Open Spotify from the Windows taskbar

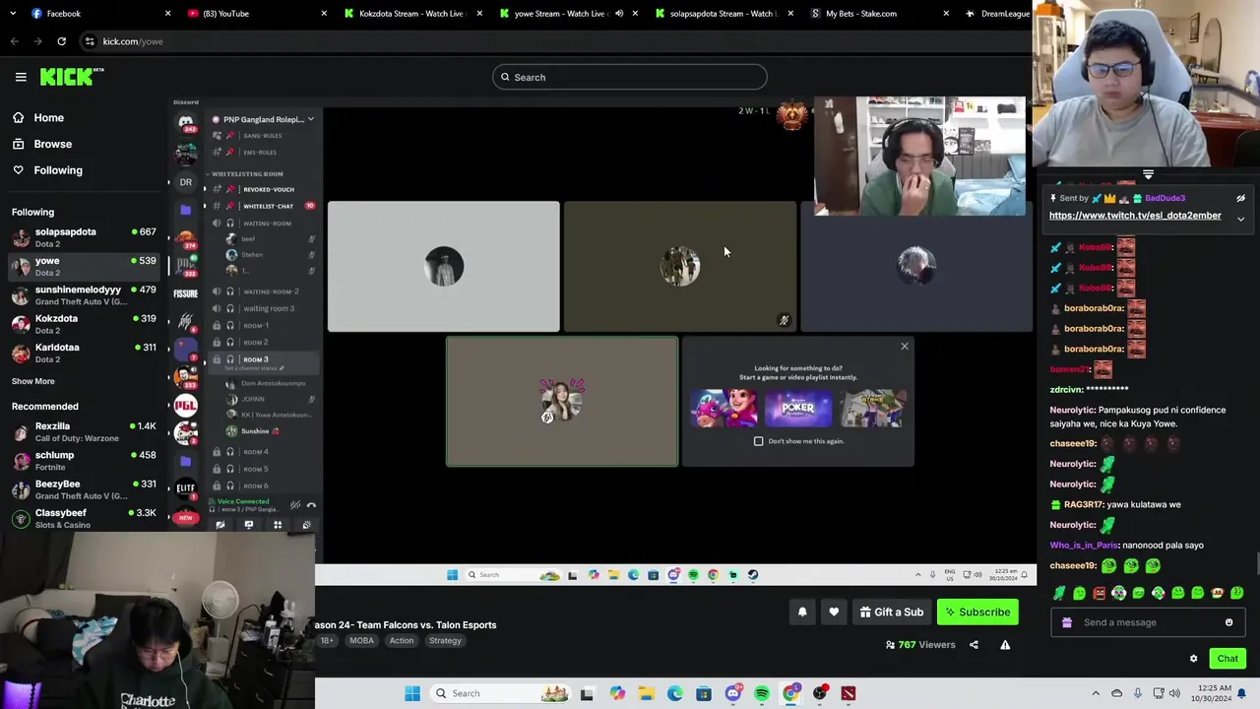click(762, 693)
